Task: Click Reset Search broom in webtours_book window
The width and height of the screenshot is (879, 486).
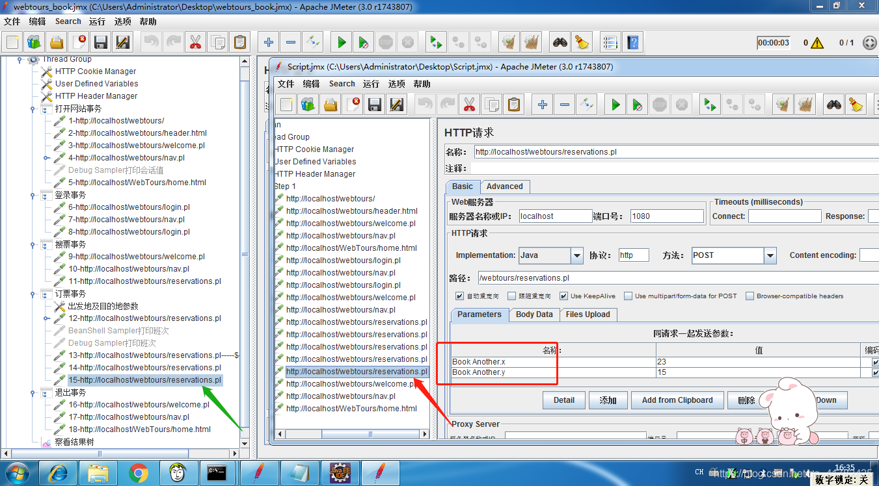Action: click(582, 42)
